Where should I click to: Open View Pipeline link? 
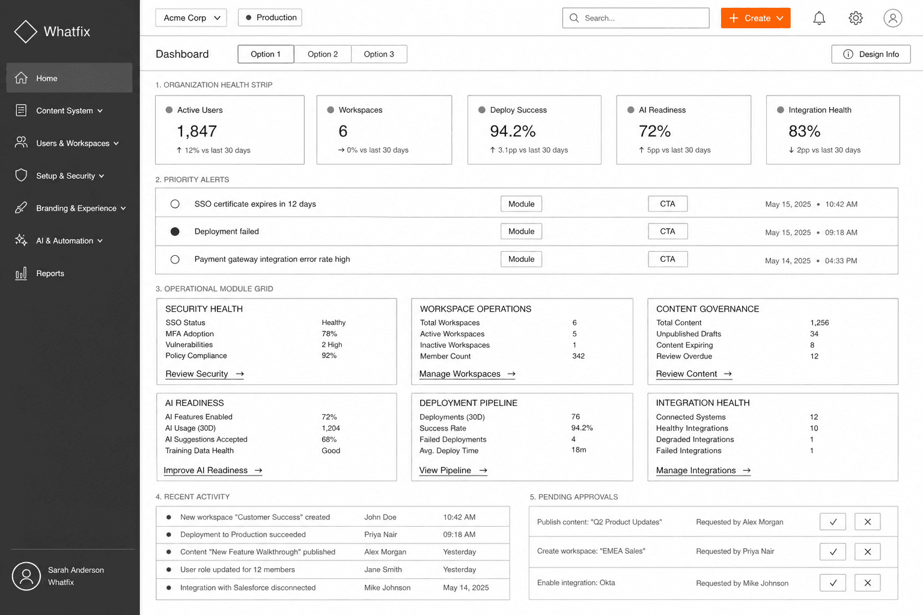coord(453,470)
